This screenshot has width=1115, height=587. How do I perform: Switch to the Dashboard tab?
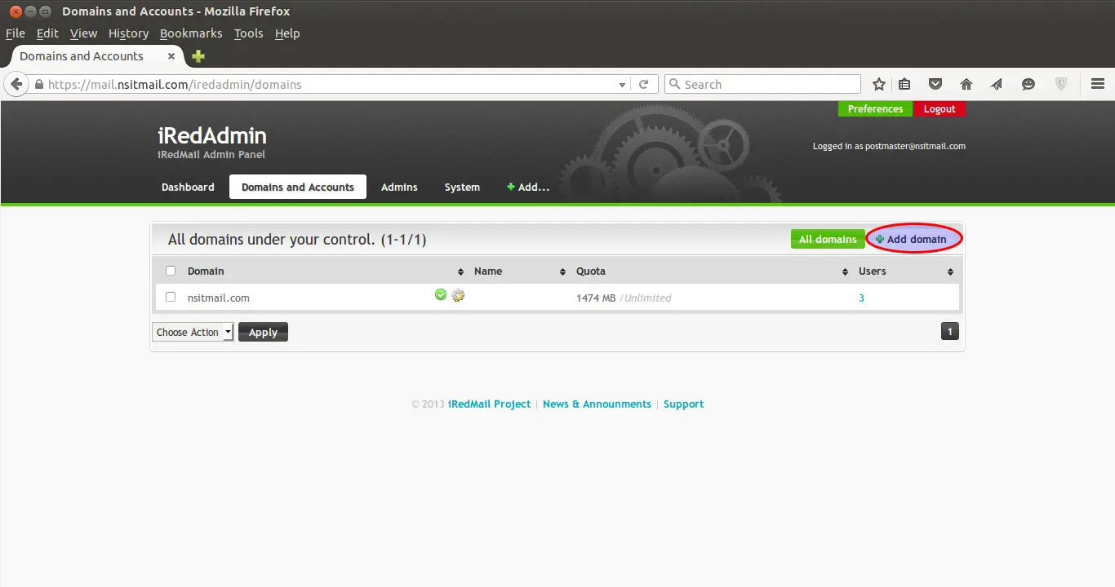click(x=188, y=187)
